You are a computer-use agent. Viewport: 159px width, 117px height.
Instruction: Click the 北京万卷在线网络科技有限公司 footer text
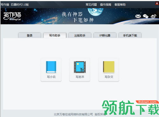73,114
